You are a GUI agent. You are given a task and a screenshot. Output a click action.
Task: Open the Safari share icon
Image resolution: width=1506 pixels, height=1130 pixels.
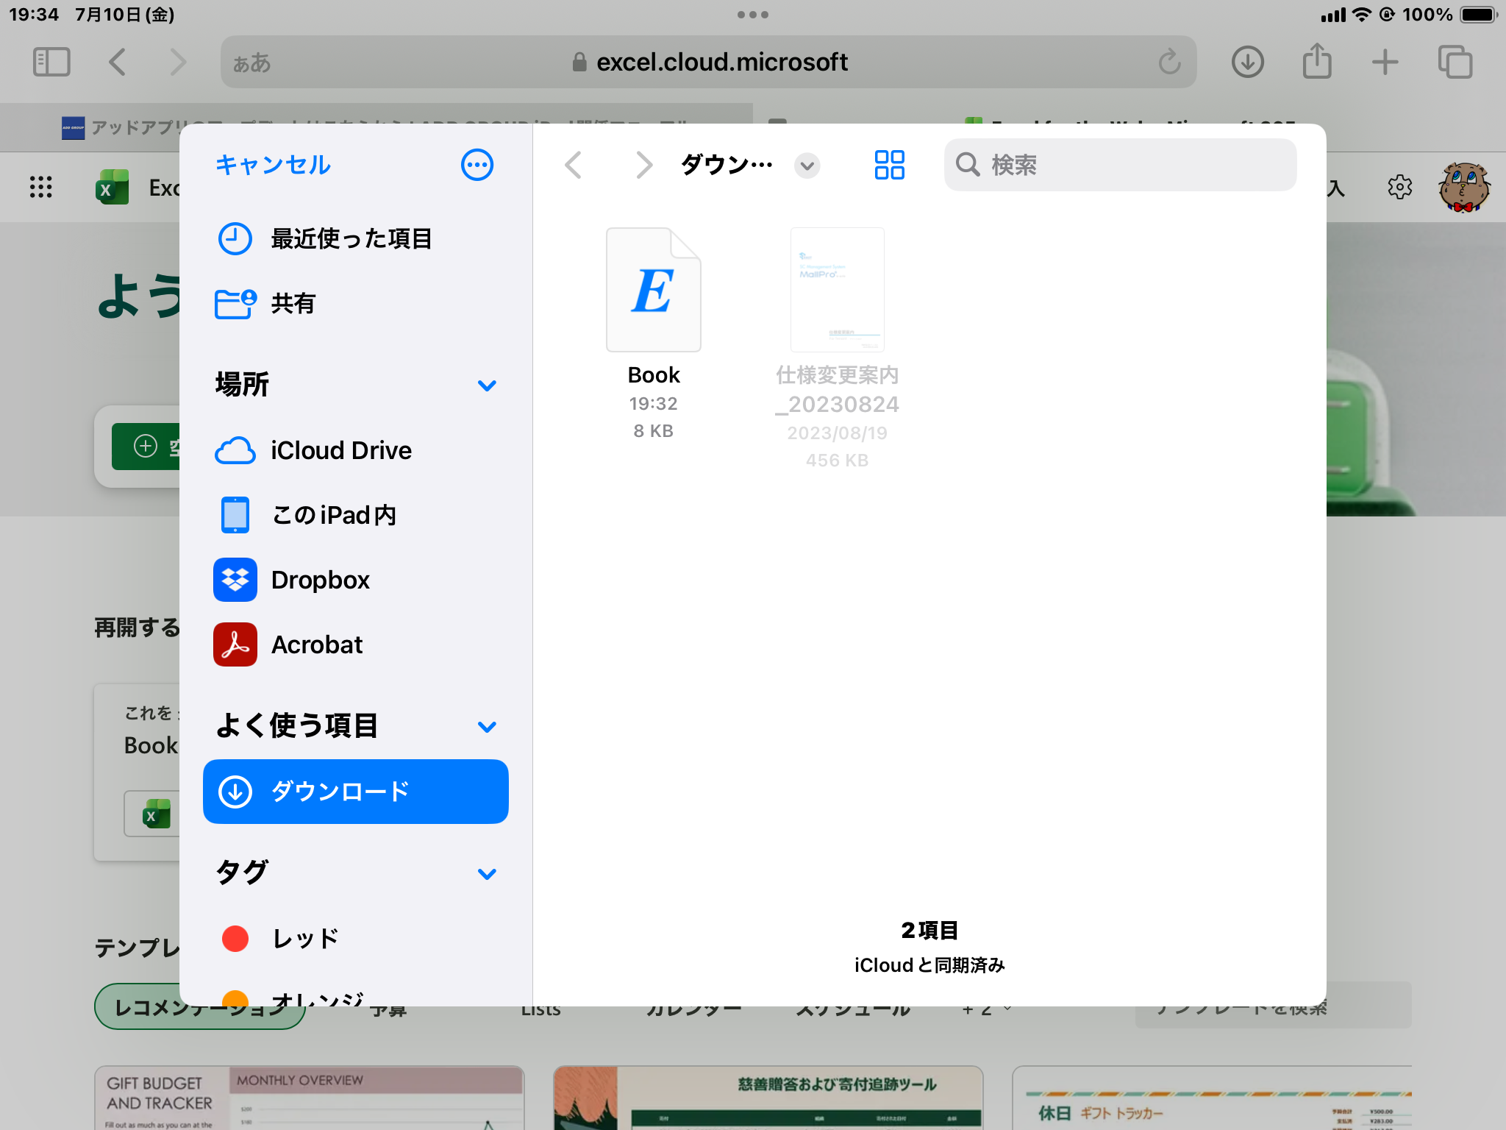(x=1317, y=60)
